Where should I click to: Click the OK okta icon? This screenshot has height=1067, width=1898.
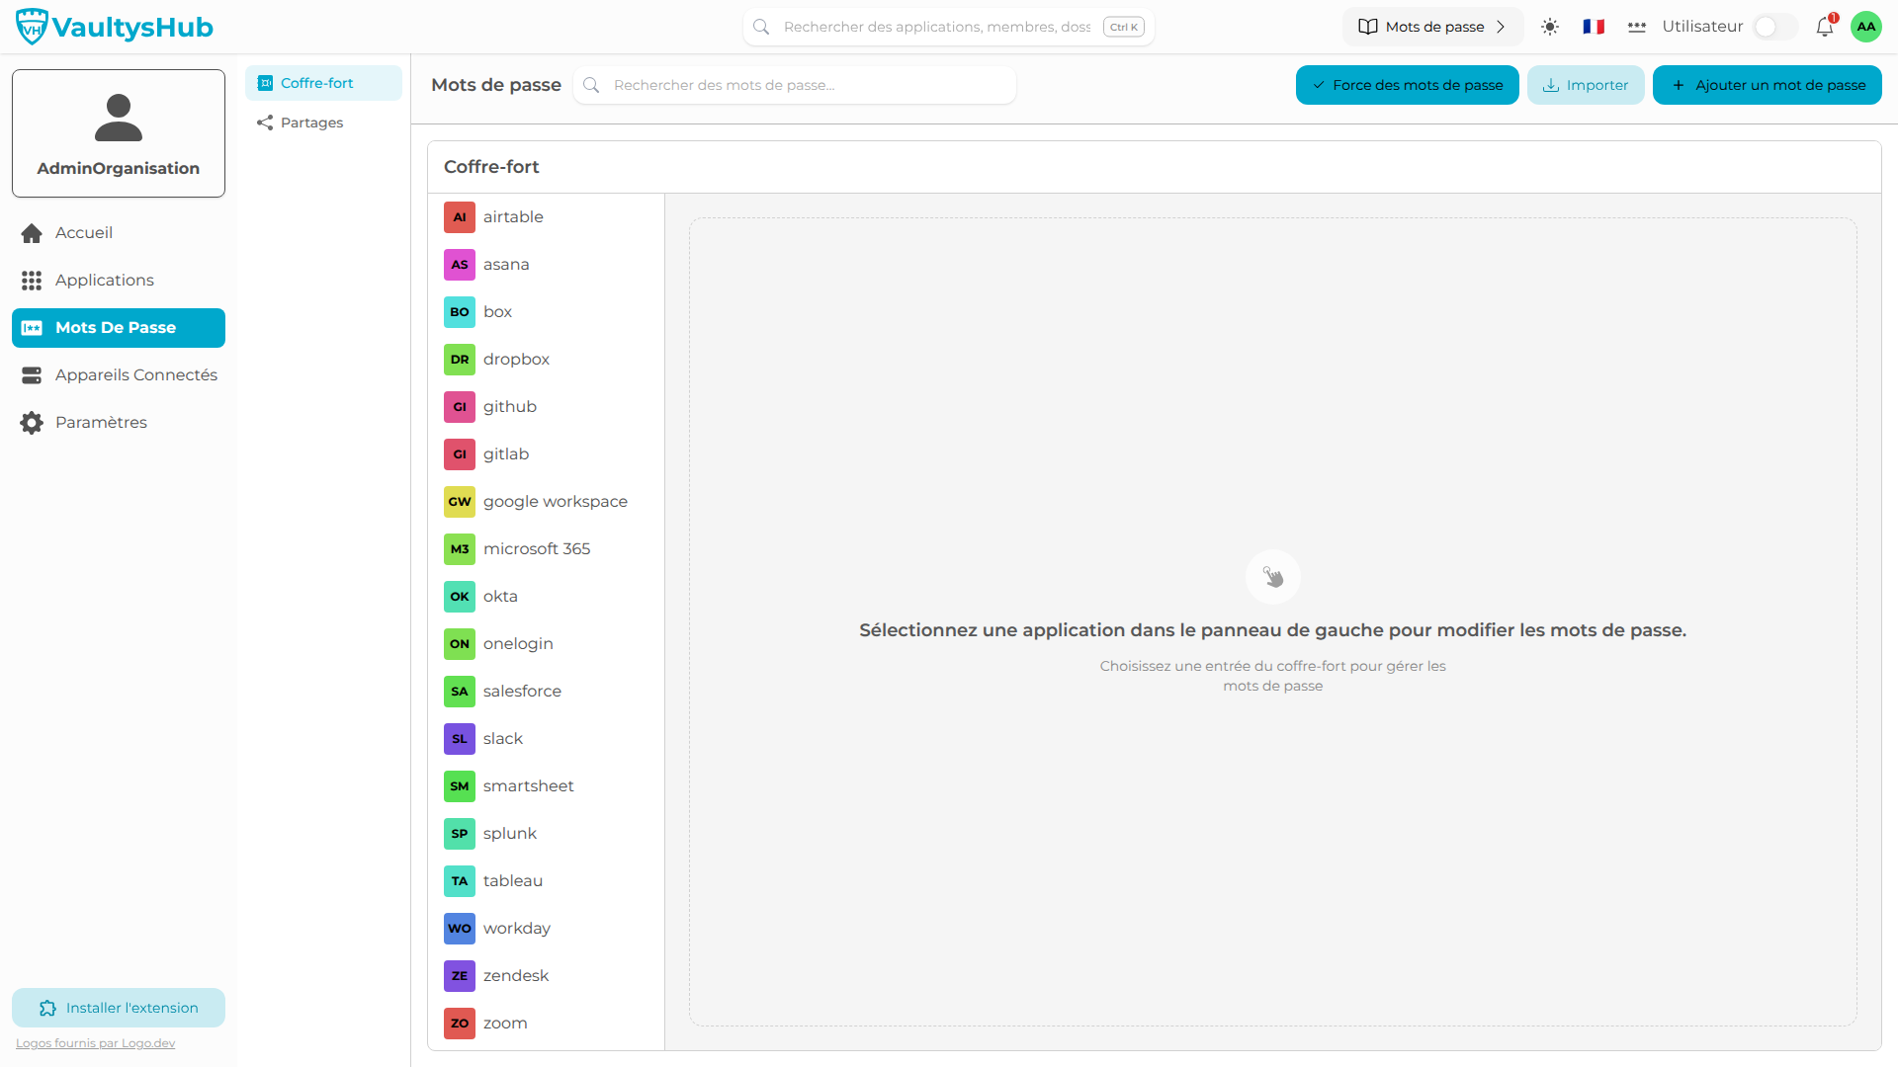[x=460, y=597]
